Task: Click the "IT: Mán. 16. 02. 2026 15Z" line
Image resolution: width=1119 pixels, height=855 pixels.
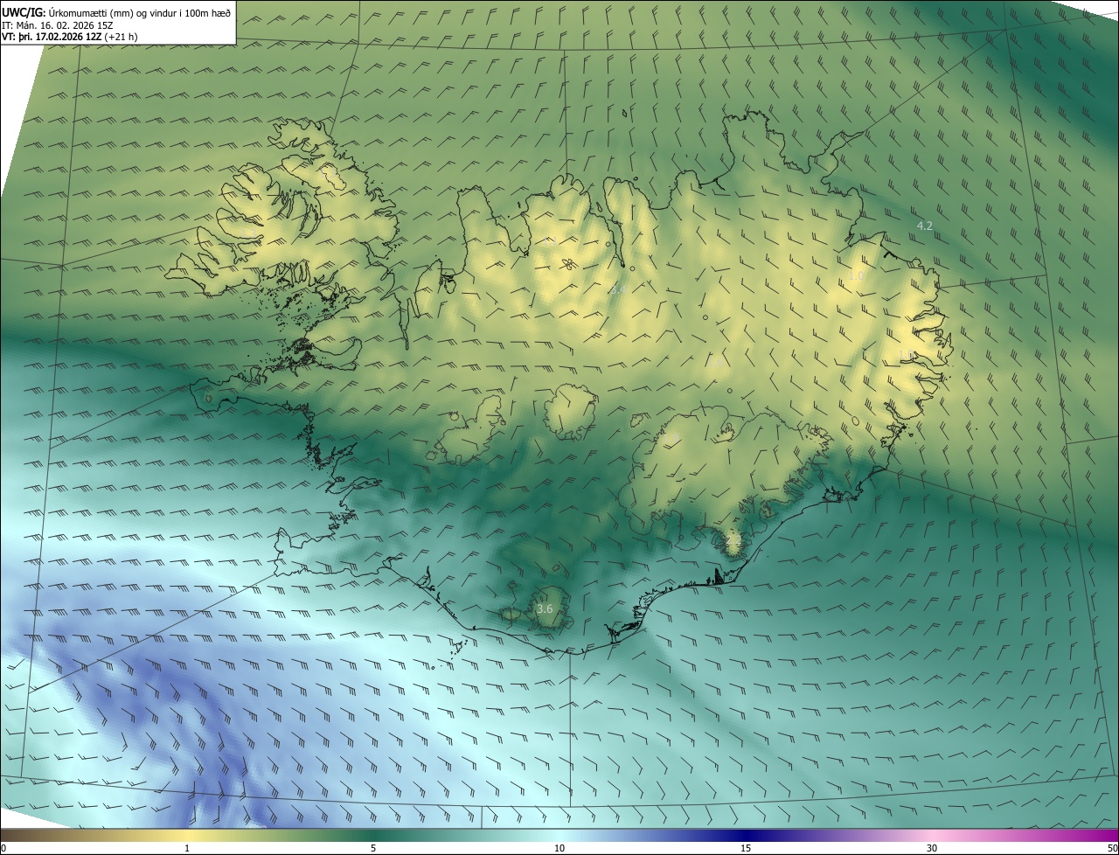Action: click(x=57, y=24)
